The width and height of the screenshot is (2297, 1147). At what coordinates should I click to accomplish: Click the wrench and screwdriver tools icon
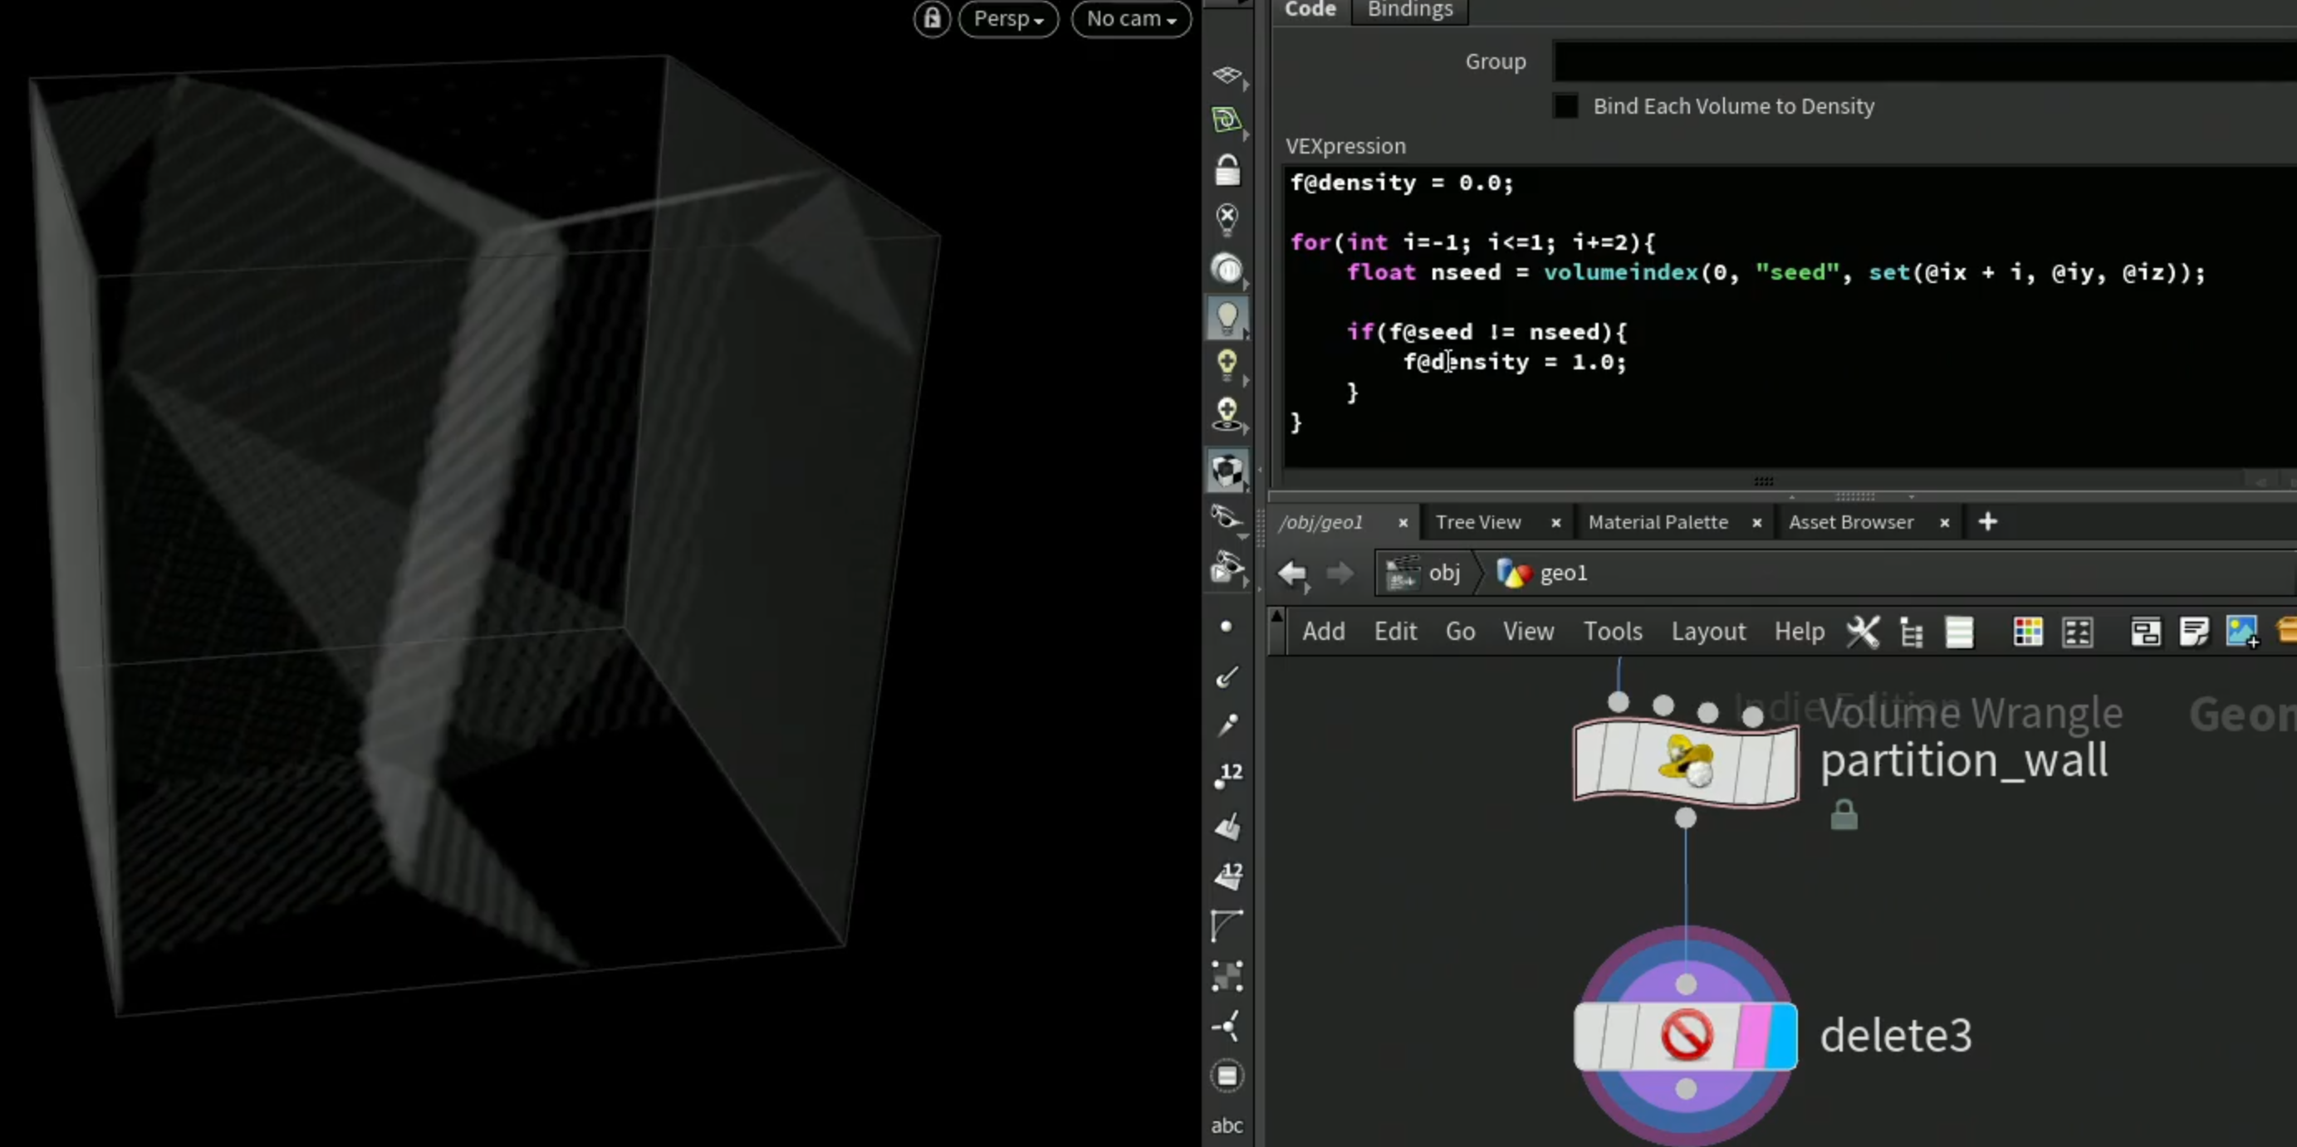[1862, 631]
